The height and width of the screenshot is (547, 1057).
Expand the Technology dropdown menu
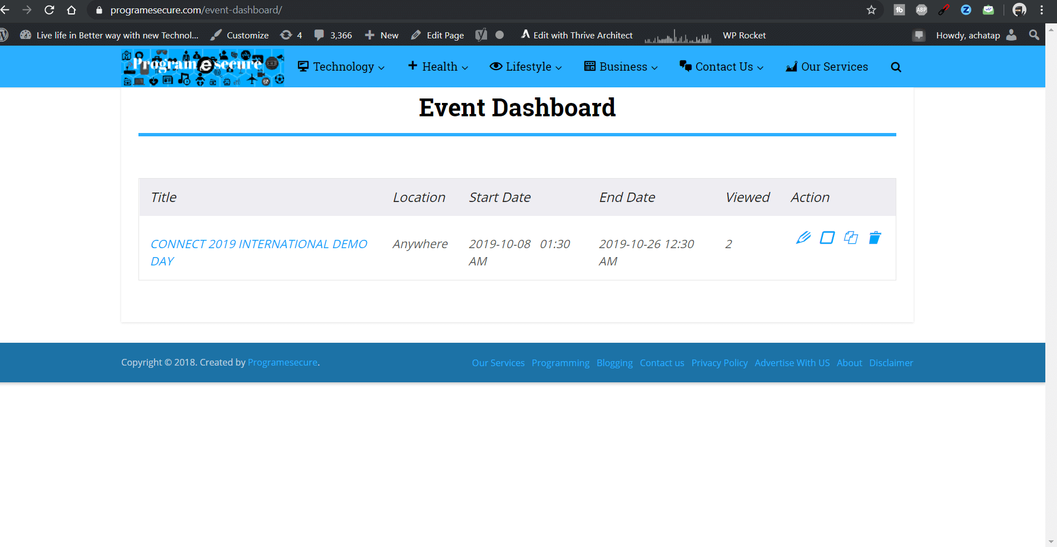coord(341,67)
